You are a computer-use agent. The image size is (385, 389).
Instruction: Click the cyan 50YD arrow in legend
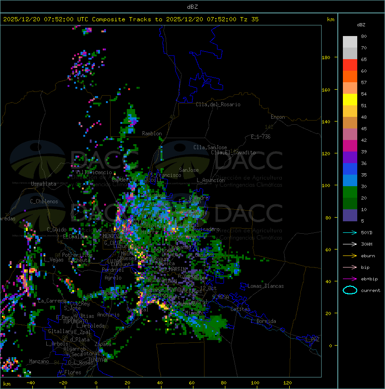coord(350,233)
